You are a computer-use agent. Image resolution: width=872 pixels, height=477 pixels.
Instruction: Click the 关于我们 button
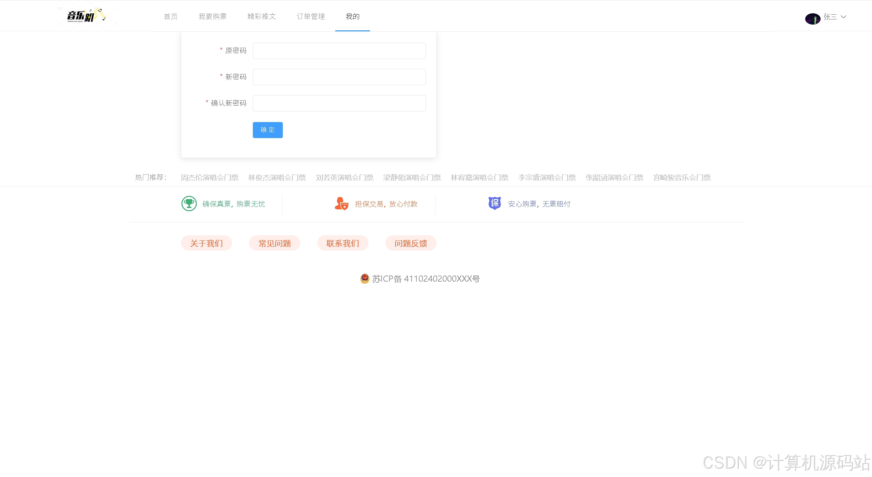coord(206,243)
